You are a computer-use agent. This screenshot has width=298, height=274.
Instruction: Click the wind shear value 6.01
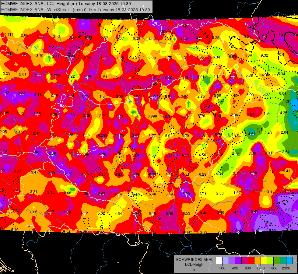point(282,93)
